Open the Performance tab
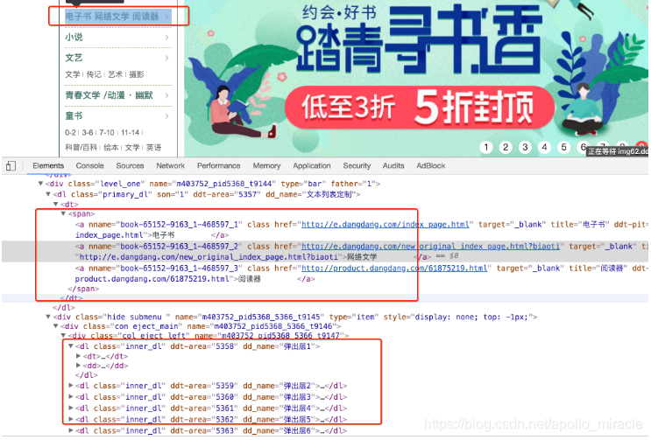651x440 pixels. [x=218, y=165]
